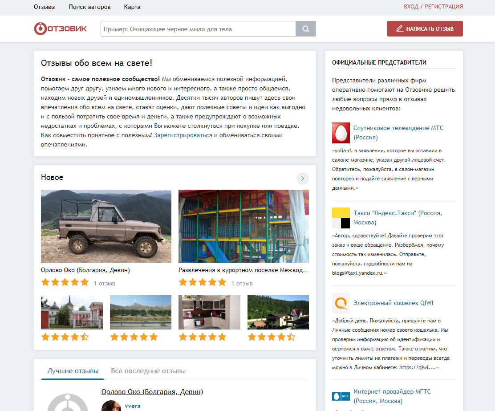Open the Поиск авторов menu item
Image resolution: width=495 pixels, height=411 pixels.
click(x=90, y=7)
